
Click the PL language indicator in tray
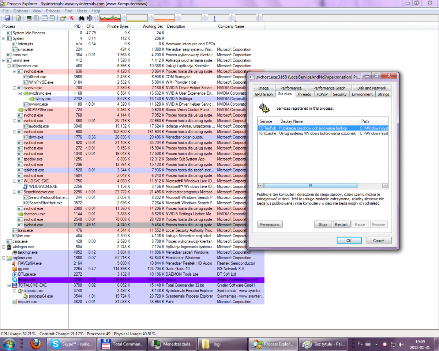360,344
